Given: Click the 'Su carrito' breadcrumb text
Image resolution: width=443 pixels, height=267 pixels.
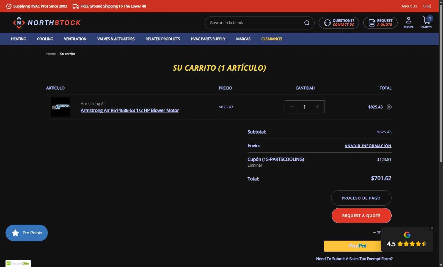Looking at the screenshot, I should (x=67, y=54).
